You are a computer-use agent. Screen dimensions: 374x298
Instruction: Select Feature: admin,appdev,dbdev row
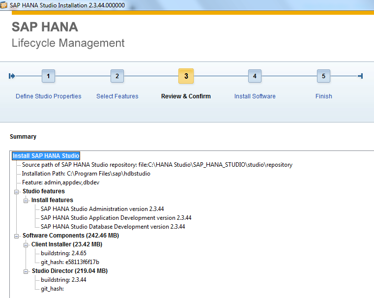click(60, 182)
